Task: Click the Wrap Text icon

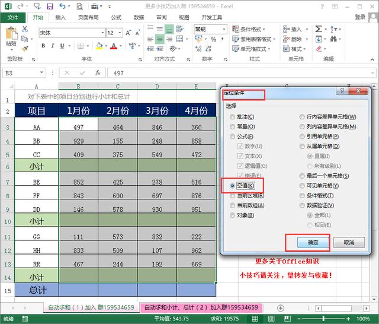Action: click(179, 29)
